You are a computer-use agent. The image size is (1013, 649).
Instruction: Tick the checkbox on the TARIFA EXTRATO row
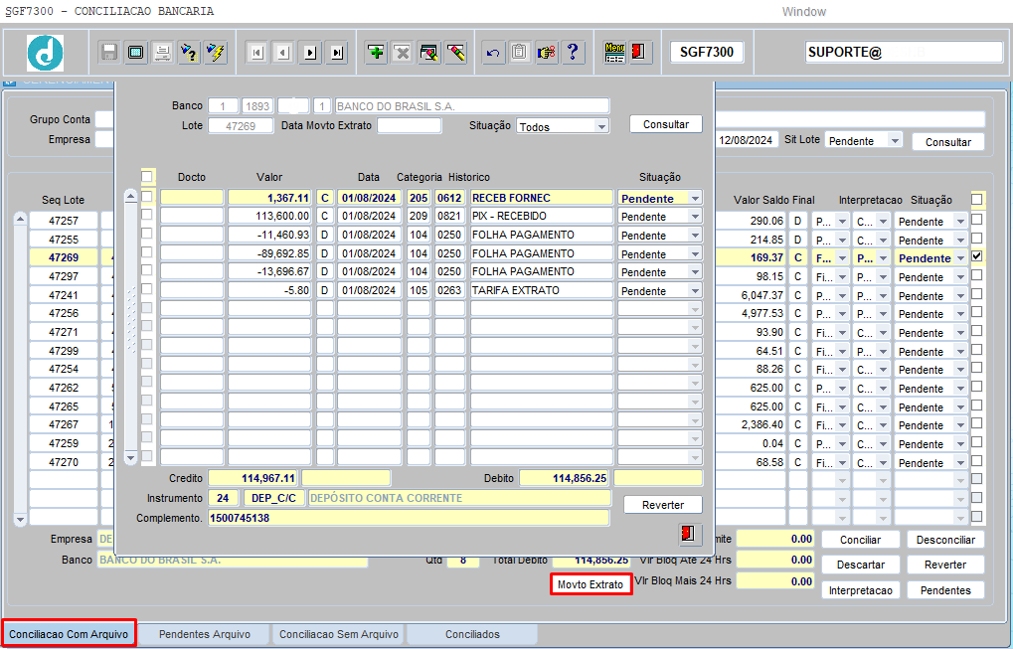(147, 289)
